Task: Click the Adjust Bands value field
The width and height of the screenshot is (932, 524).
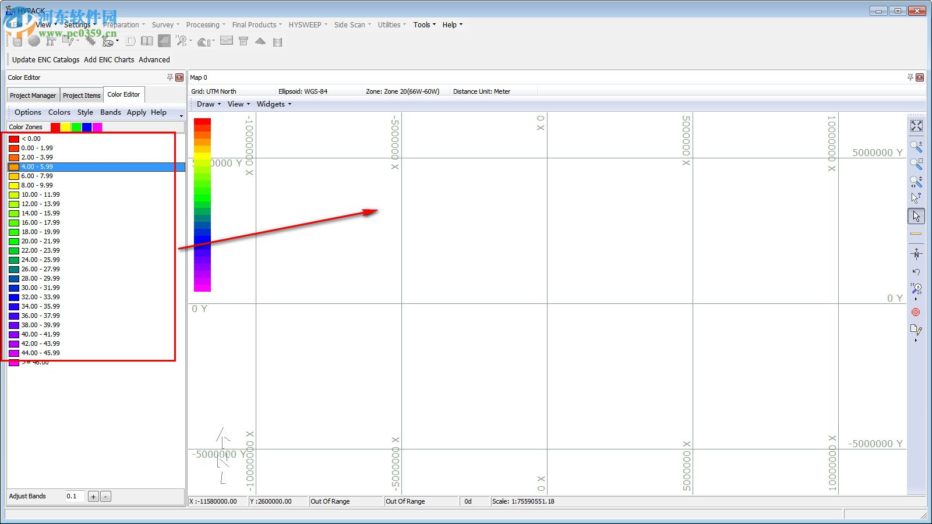Action: 75,497
